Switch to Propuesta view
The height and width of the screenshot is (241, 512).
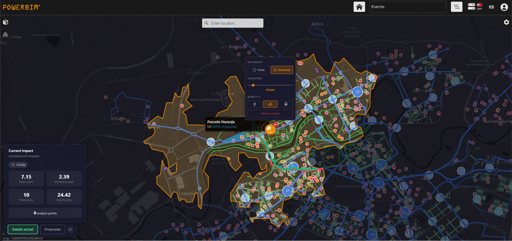click(x=52, y=229)
